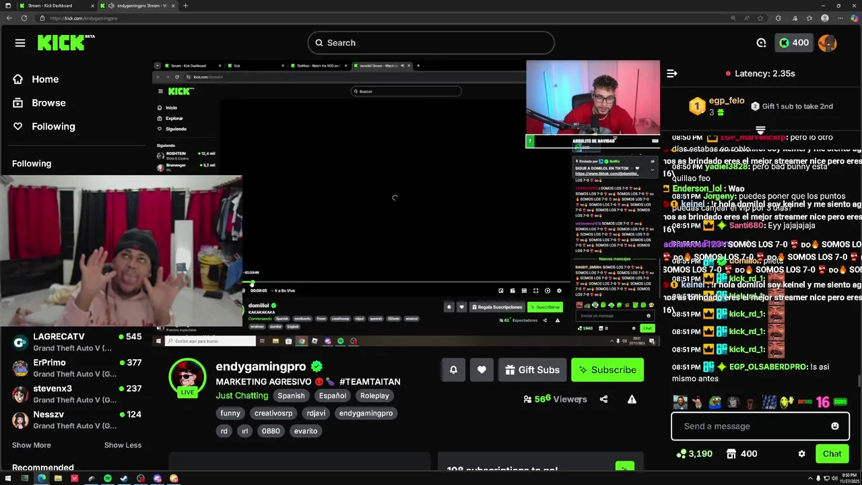Share the stream via share icon
This screenshot has width=862, height=485.
[603, 399]
